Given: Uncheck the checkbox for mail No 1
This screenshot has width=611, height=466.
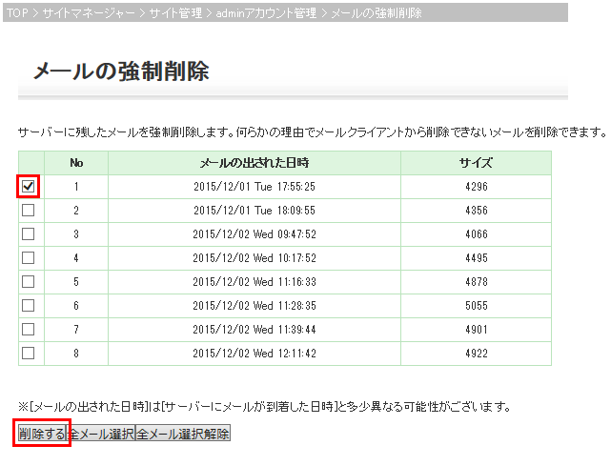Looking at the screenshot, I should click(29, 186).
